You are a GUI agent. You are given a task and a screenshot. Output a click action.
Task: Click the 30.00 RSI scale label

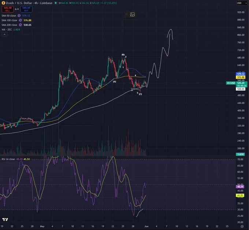pos(240,210)
